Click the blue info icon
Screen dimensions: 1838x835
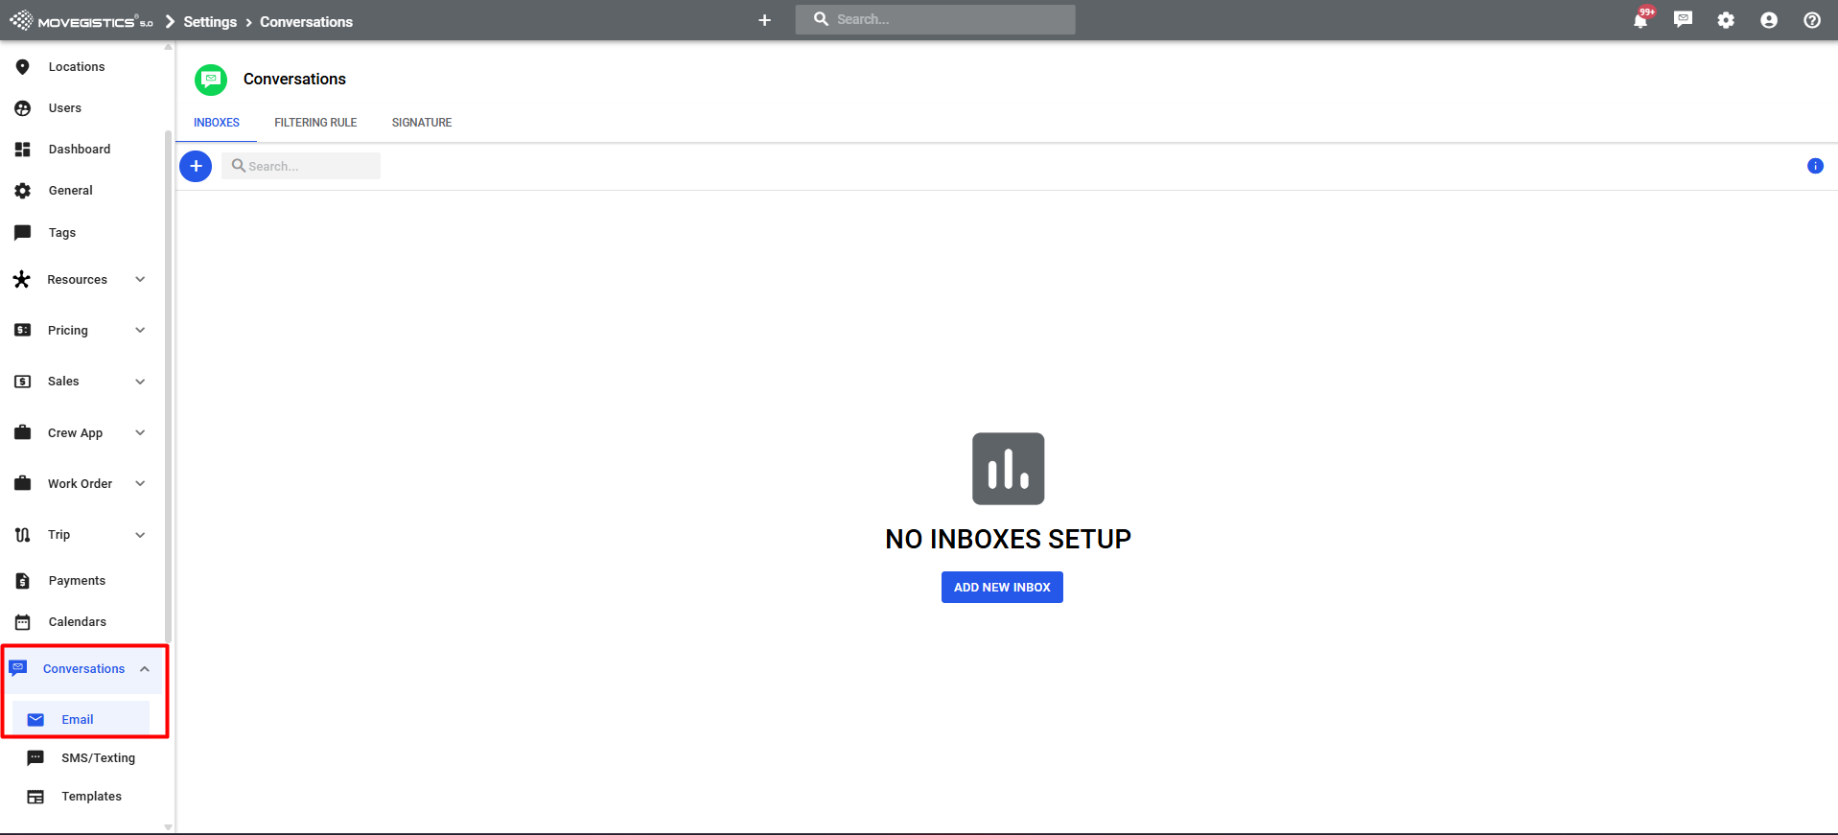[1815, 166]
